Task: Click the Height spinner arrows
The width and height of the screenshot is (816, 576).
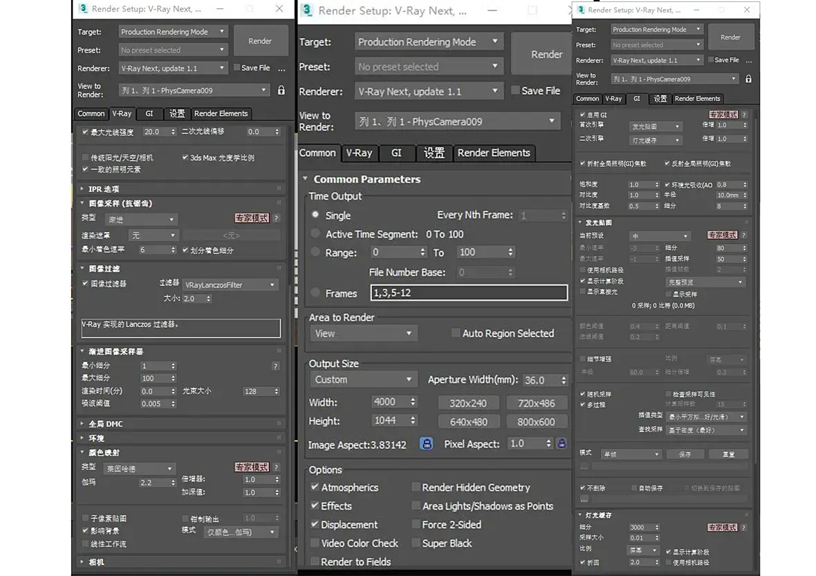Action: point(413,420)
